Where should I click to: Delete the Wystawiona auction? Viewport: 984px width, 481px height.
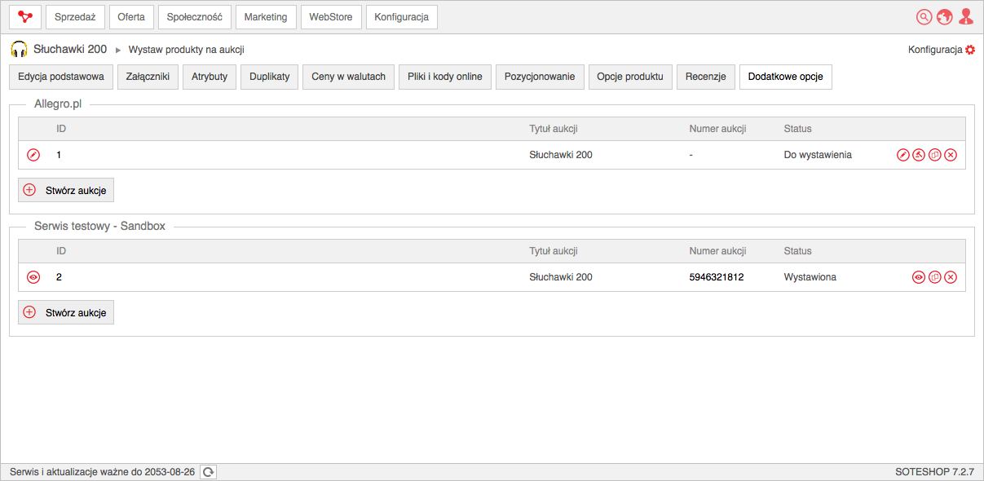(x=951, y=277)
